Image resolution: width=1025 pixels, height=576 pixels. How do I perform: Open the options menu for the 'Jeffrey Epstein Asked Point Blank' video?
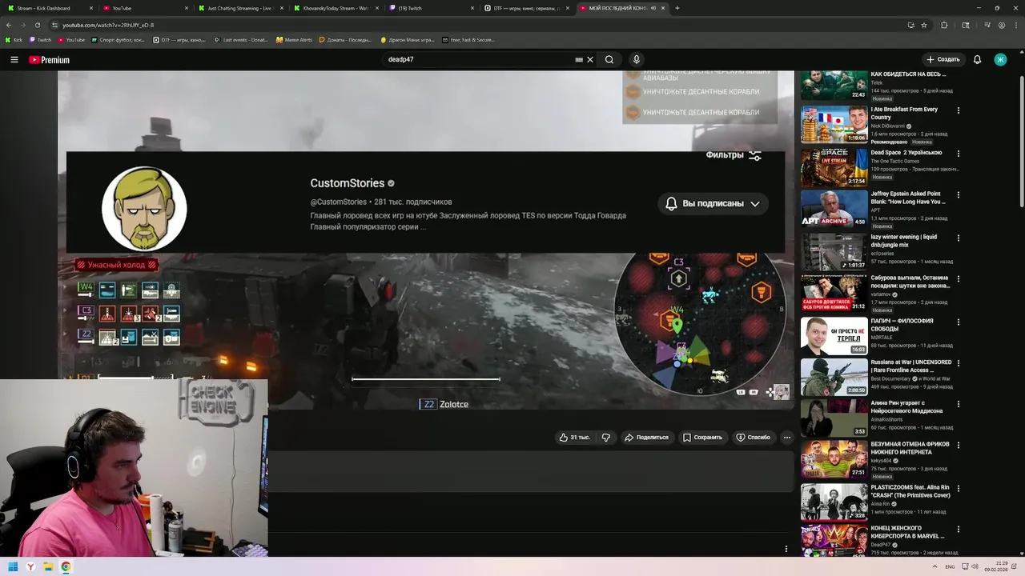(958, 195)
